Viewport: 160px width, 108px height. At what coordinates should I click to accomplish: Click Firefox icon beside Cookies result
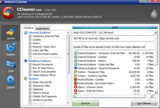point(76,80)
